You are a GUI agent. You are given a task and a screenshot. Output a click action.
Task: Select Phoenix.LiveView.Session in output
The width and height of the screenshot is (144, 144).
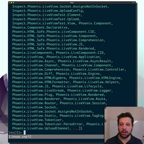coord(83,103)
